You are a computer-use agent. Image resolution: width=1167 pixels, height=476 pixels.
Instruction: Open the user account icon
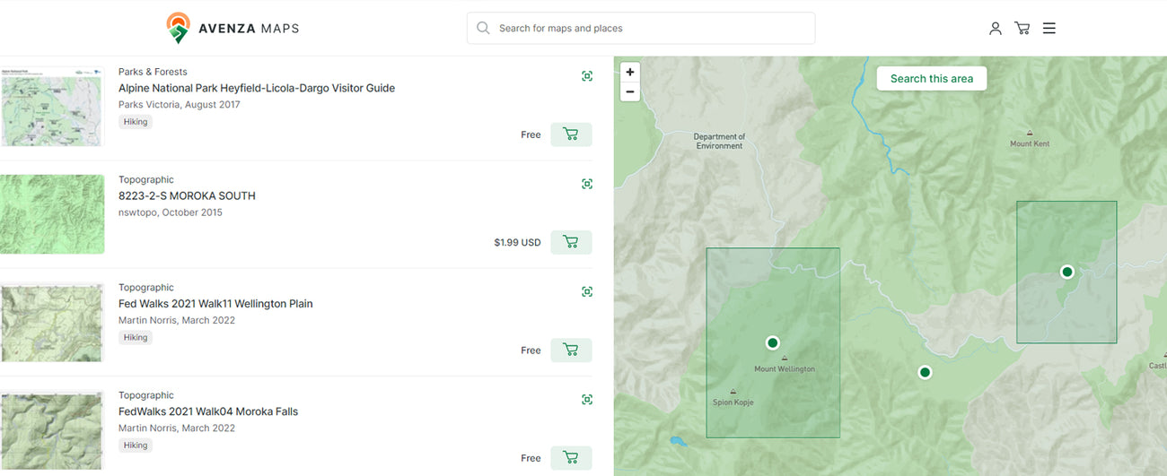pos(995,29)
